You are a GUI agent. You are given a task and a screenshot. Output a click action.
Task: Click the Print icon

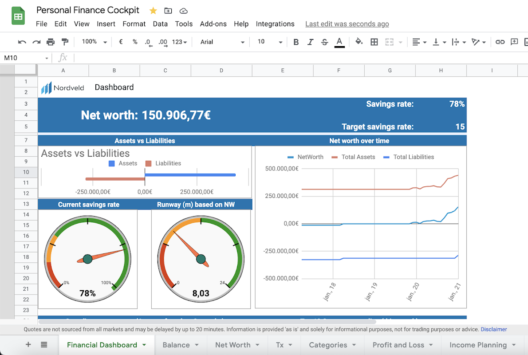click(51, 42)
